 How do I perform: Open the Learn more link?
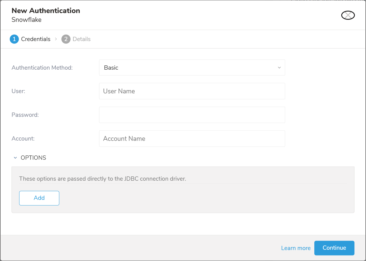[295, 248]
